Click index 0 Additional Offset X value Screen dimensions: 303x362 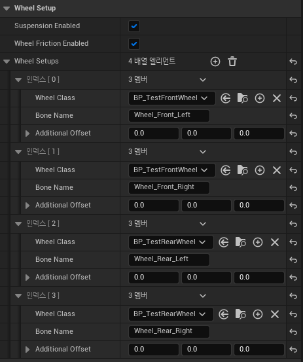point(154,134)
